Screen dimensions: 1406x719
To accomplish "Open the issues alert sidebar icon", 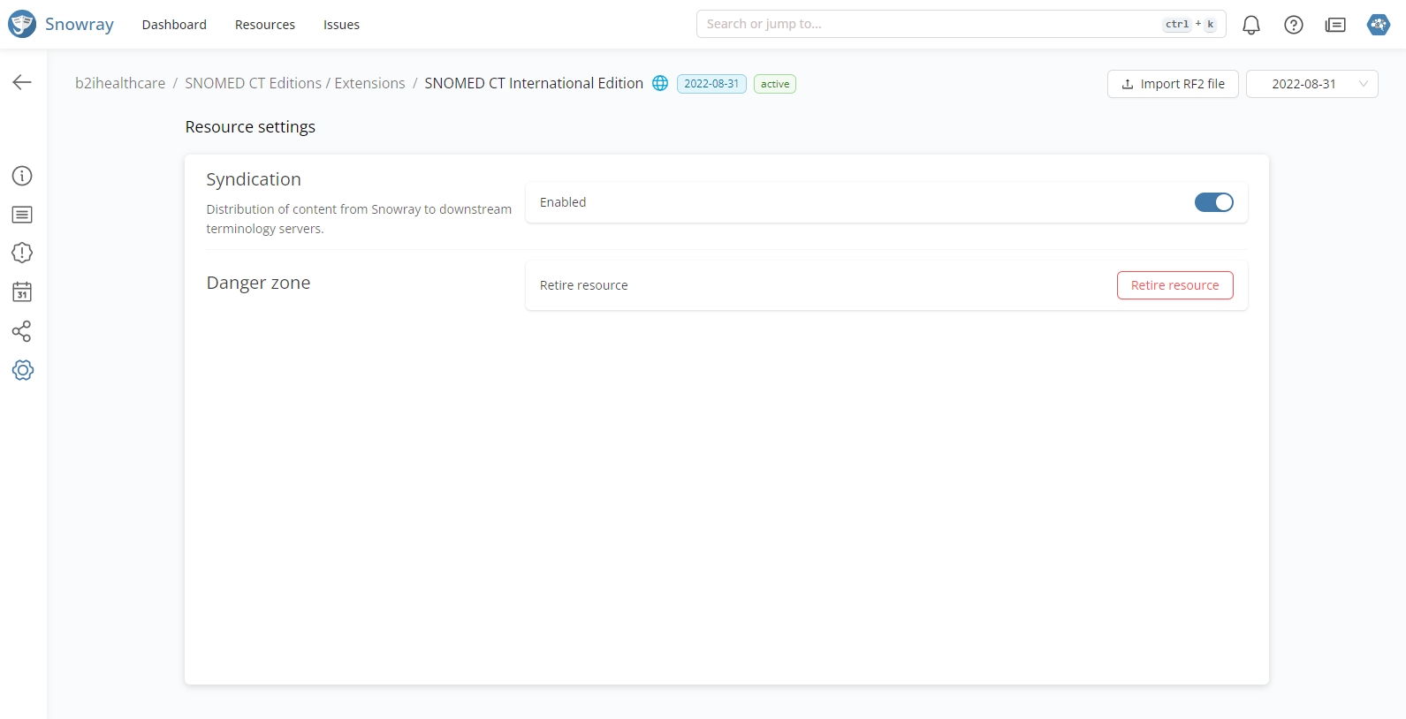I will click(22, 254).
